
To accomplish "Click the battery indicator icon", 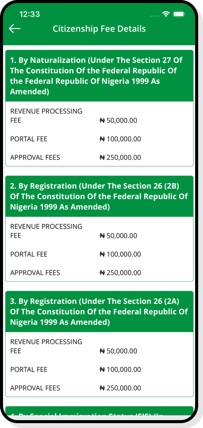I will pyautogui.click(x=179, y=14).
